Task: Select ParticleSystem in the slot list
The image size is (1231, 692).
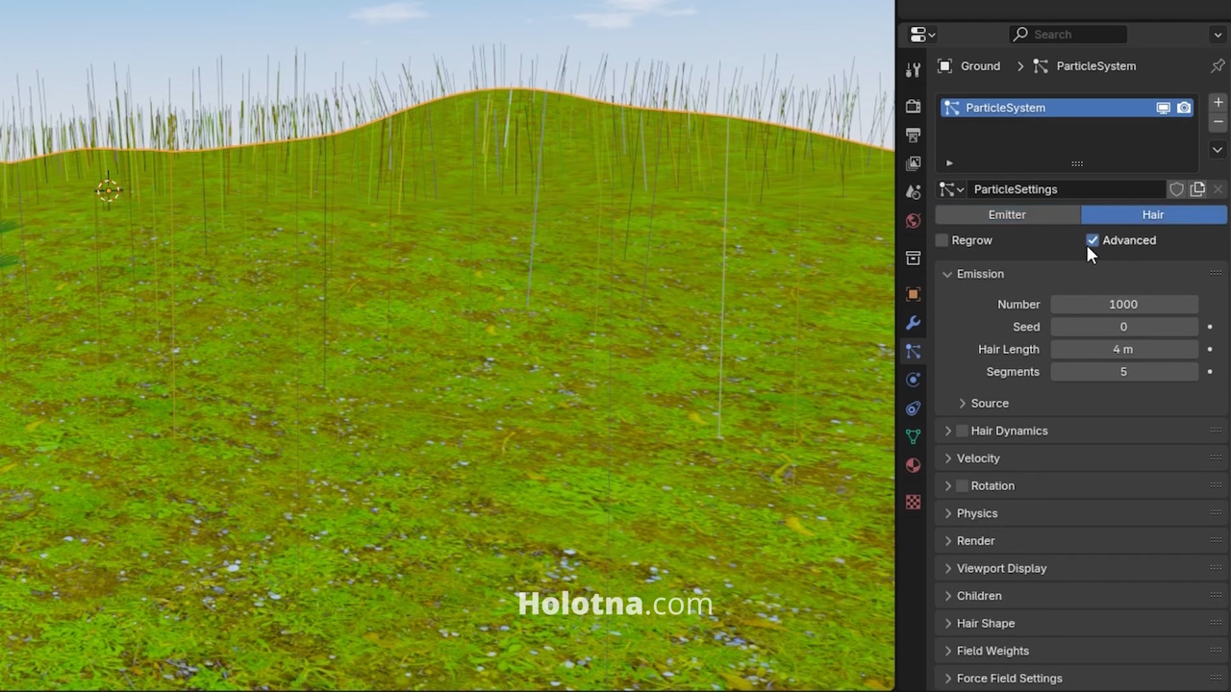Action: [1068, 108]
